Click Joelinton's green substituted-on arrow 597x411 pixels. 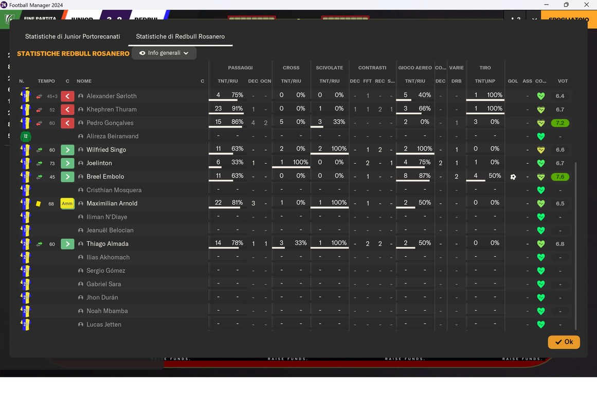[x=67, y=163]
